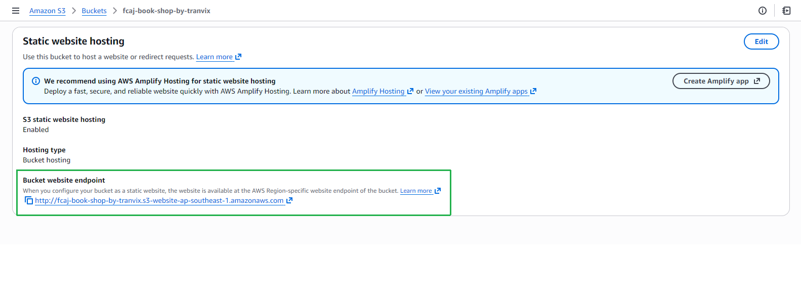Open View your existing Amplify apps
This screenshot has width=801, height=299.
click(x=481, y=92)
